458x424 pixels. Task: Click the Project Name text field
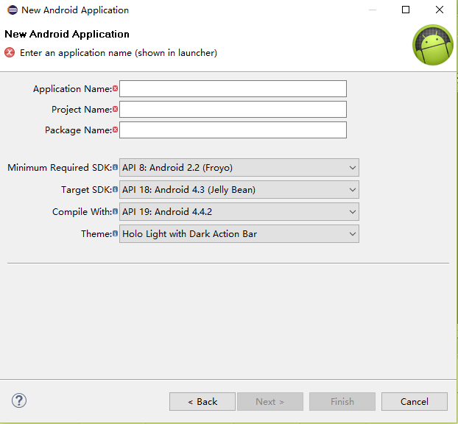pos(233,110)
